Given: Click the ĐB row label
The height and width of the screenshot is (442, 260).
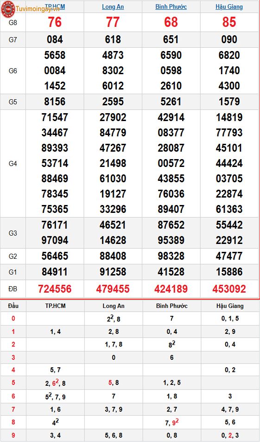Looking at the screenshot, I should 13,288.
